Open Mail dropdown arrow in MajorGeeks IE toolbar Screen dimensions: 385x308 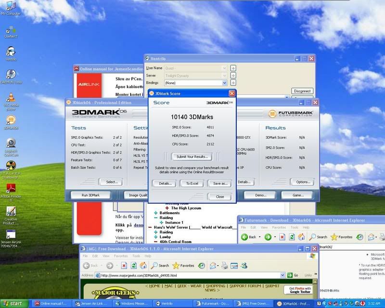(218, 266)
